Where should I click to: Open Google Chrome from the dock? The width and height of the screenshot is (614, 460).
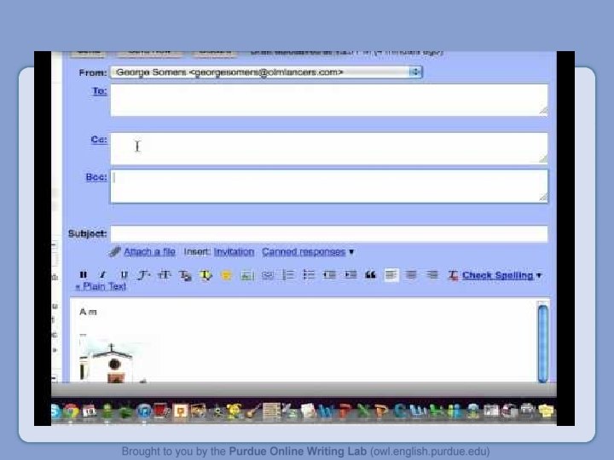71,411
